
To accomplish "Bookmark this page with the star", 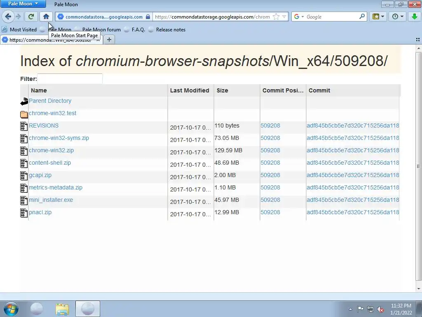I will [x=276, y=17].
